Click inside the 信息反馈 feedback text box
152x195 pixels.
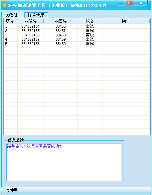click(64, 162)
